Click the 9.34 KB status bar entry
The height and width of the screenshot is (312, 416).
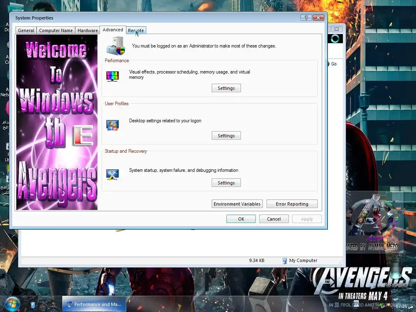tap(257, 260)
